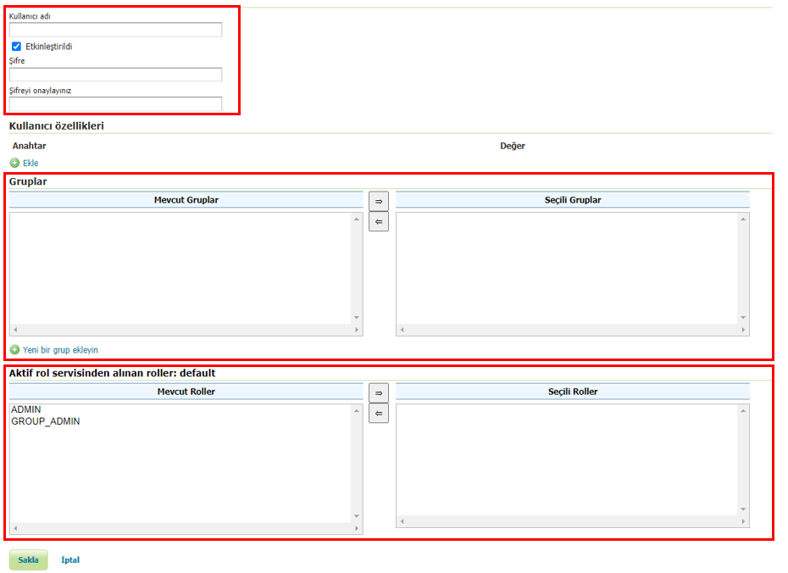
Task: Click the Mevcut Gruplar vertical scrollbar down arrow
Action: click(357, 318)
